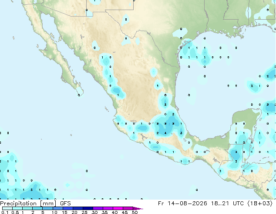The image size is (276, 214).
Task: Click the legend tick label "0.5"
Action: pos(15,212)
